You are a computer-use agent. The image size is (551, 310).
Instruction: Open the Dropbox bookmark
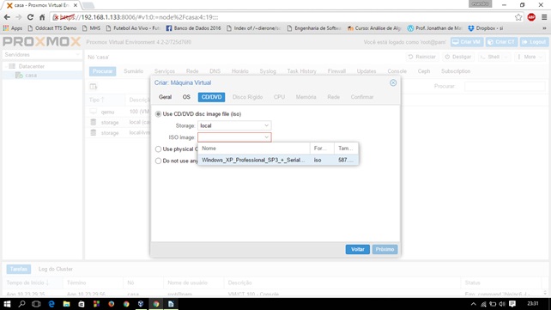click(486, 28)
